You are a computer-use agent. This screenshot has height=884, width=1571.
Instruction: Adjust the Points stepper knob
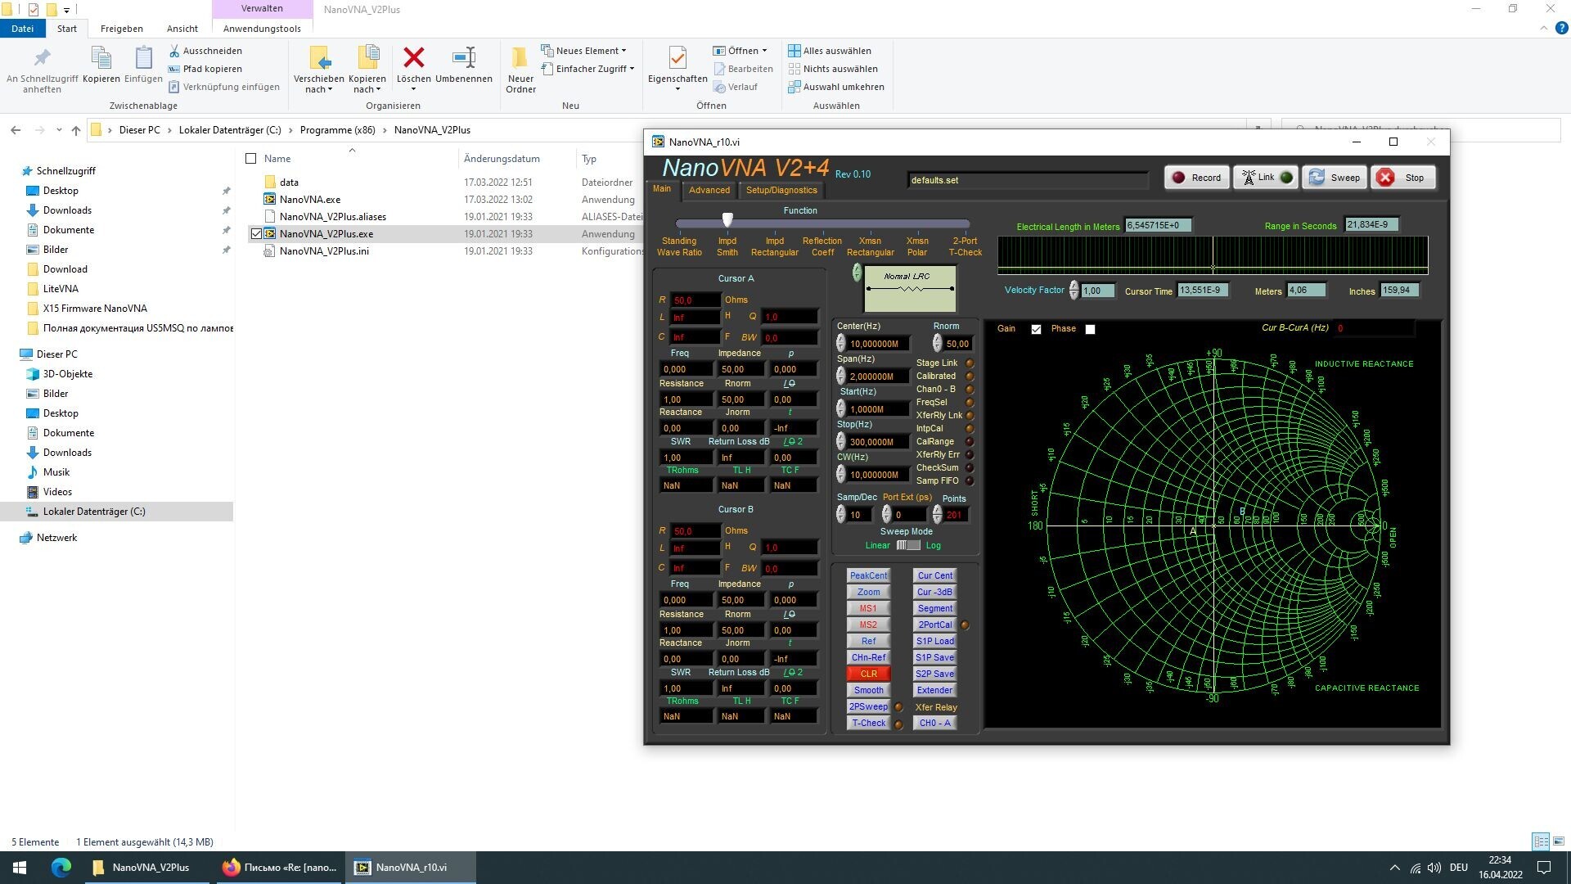[937, 515]
